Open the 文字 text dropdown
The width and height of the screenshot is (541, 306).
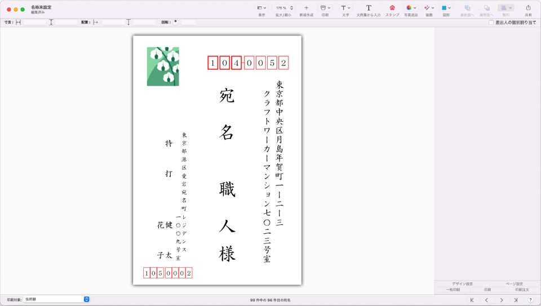[345, 7]
